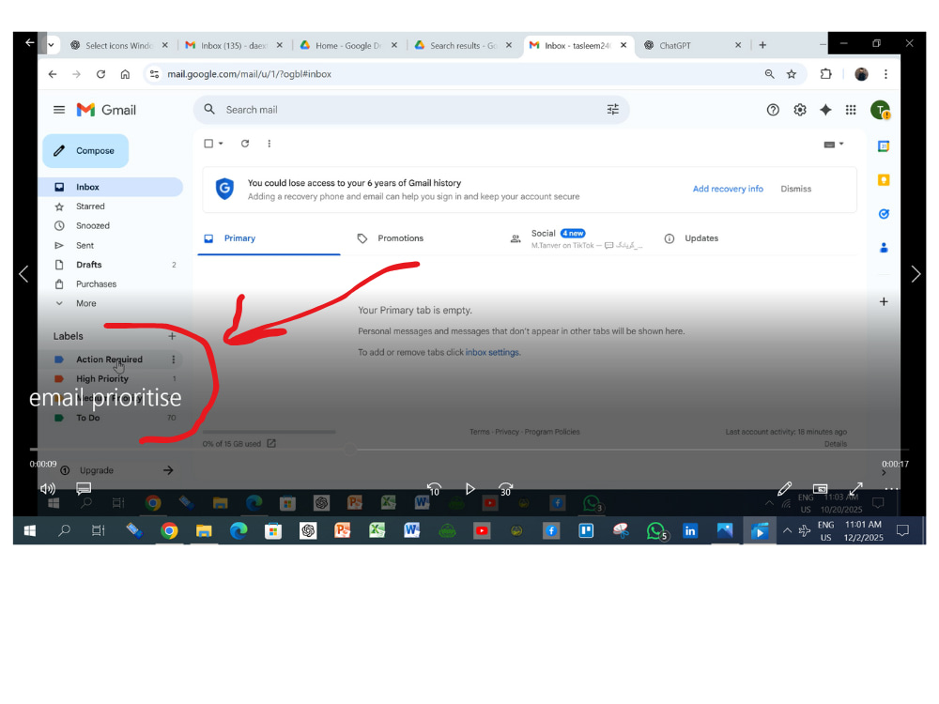Go to next item with right chevron

(916, 273)
